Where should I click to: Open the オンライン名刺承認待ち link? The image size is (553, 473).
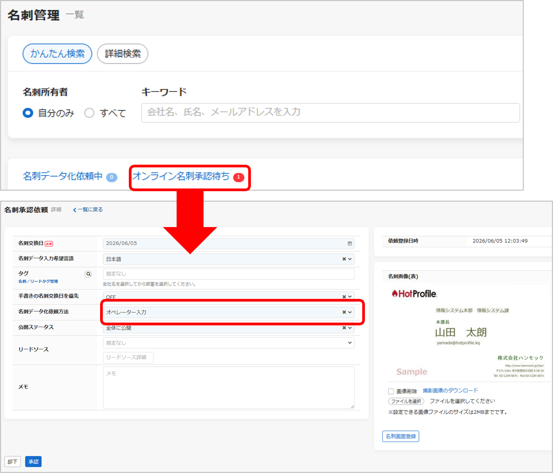click(x=181, y=176)
